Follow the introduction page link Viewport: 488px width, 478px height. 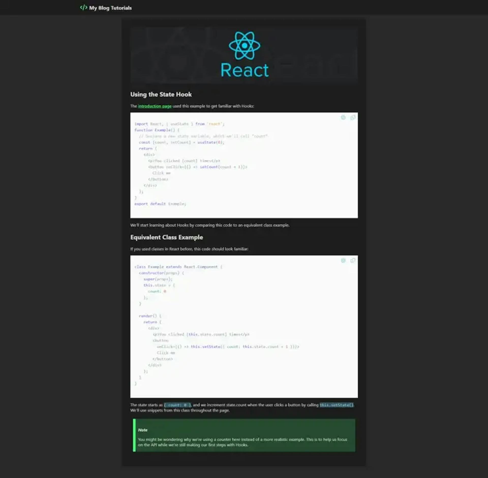pyautogui.click(x=155, y=106)
